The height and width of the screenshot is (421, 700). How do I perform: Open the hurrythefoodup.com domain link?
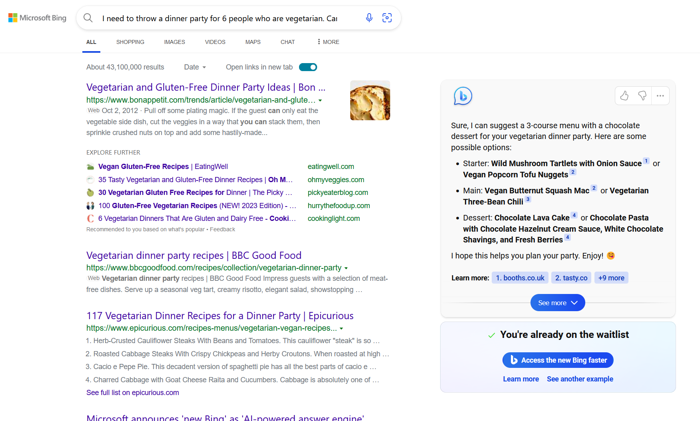tap(339, 206)
